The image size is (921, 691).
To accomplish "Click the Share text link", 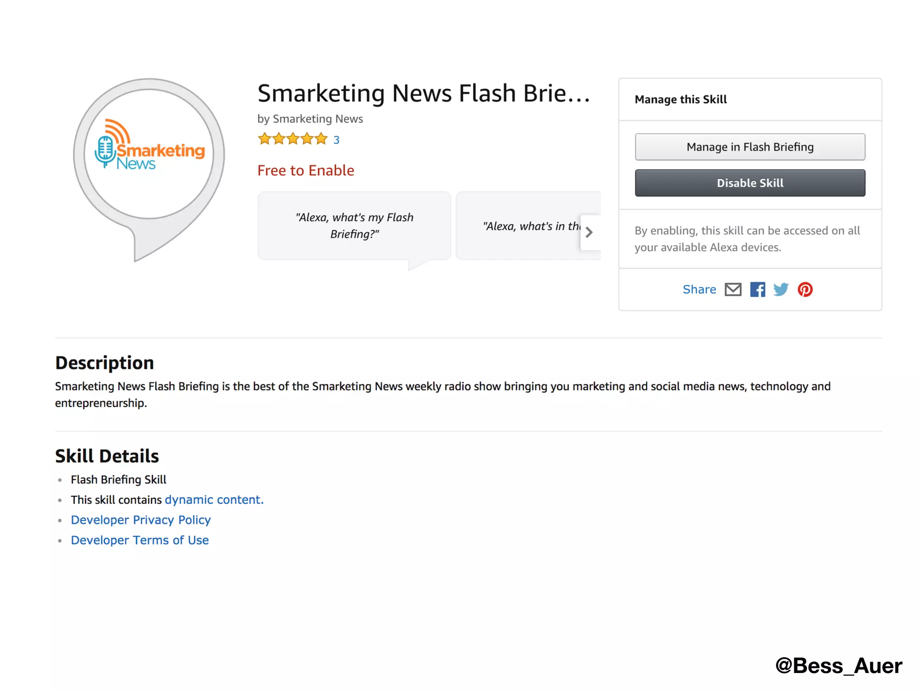I will pyautogui.click(x=699, y=289).
